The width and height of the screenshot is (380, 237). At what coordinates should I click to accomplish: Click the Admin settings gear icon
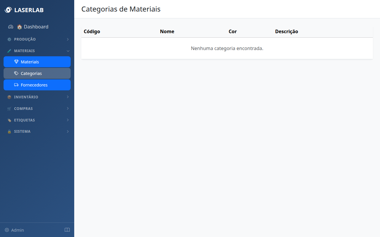click(x=7, y=230)
